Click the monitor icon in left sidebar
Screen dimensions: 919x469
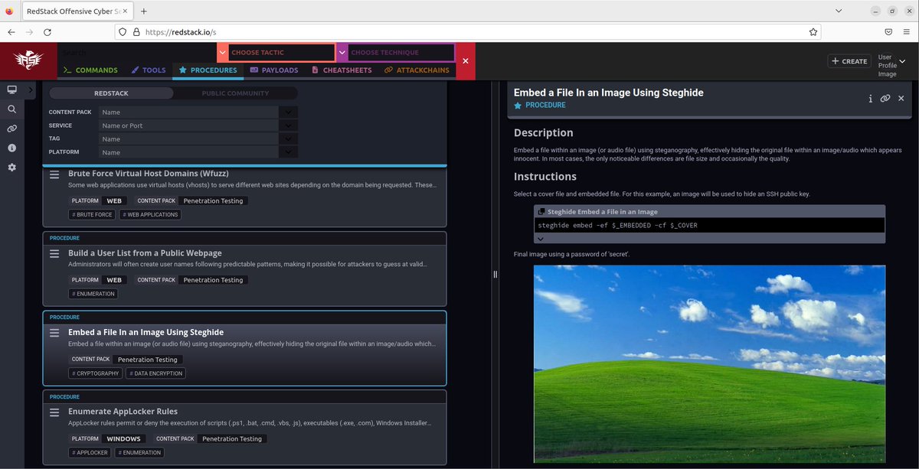pyautogui.click(x=11, y=90)
